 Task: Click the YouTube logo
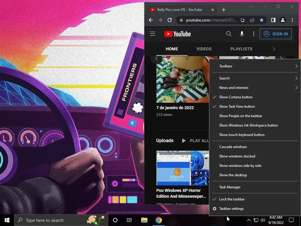pos(178,34)
